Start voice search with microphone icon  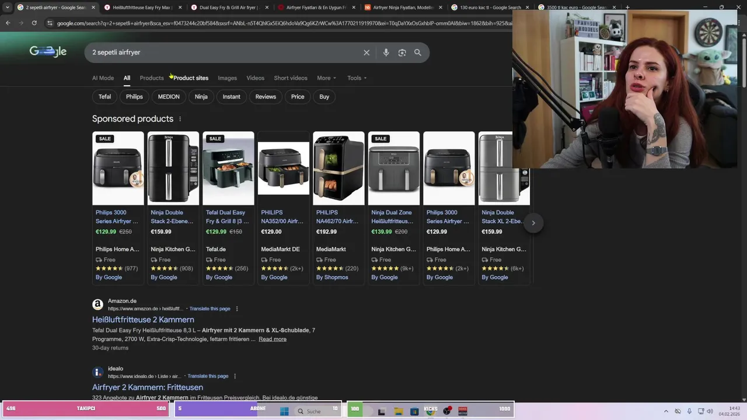tap(386, 52)
